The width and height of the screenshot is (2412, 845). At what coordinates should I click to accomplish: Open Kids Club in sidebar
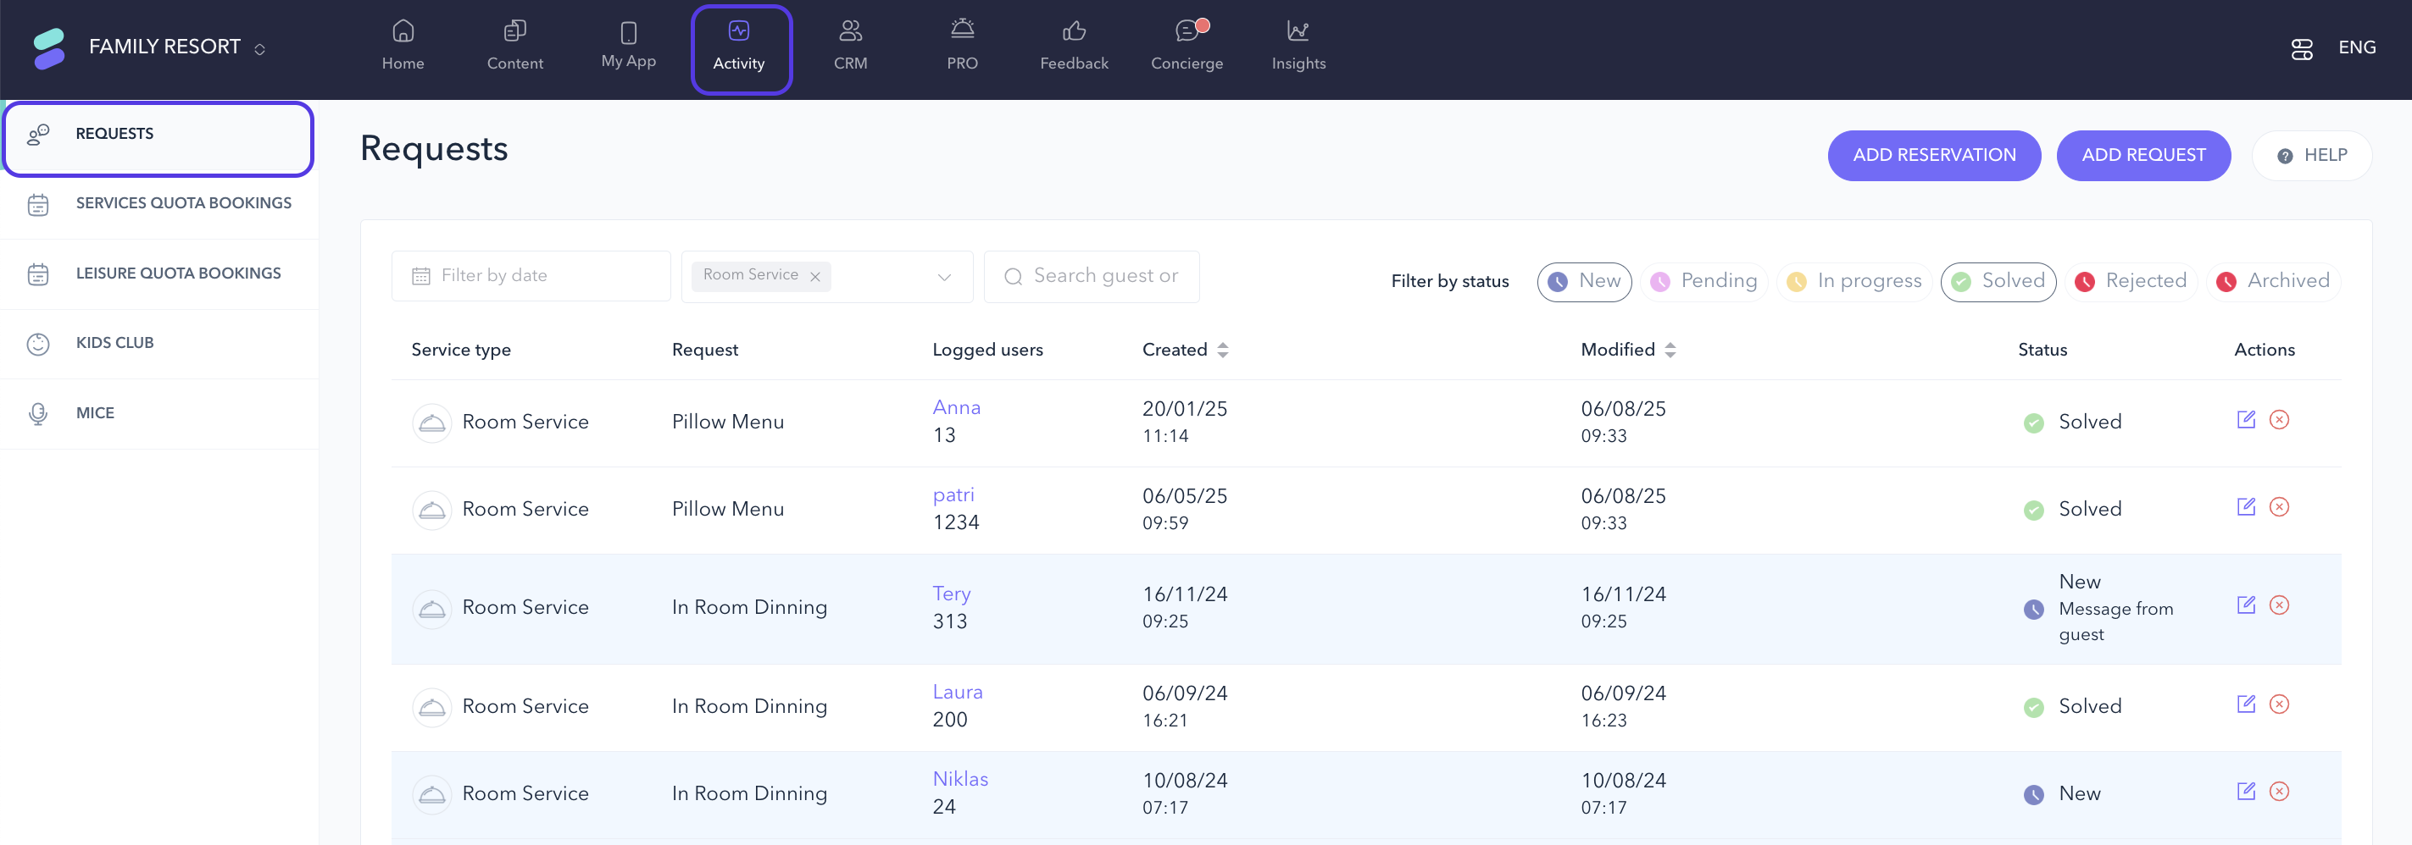159,344
